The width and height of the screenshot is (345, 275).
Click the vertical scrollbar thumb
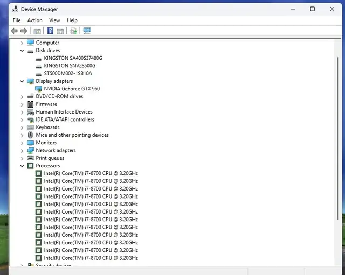(338, 138)
